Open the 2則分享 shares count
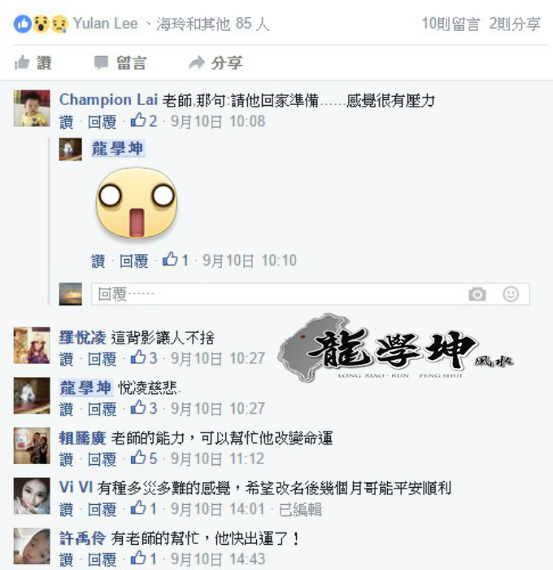Viewport: 553px width, 570px height. [515, 24]
